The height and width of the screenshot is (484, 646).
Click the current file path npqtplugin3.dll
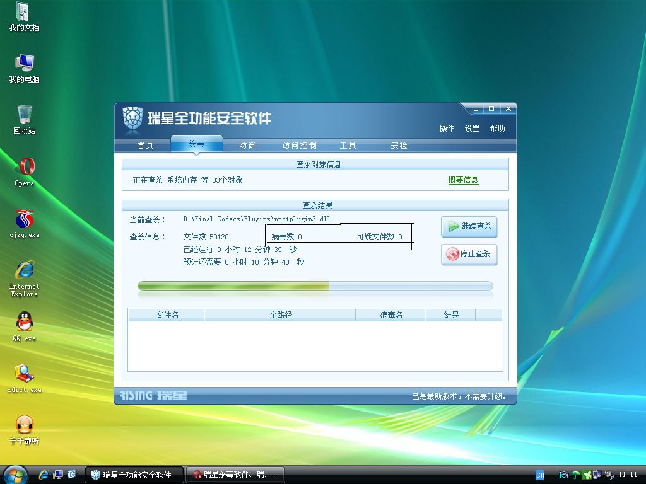point(257,219)
